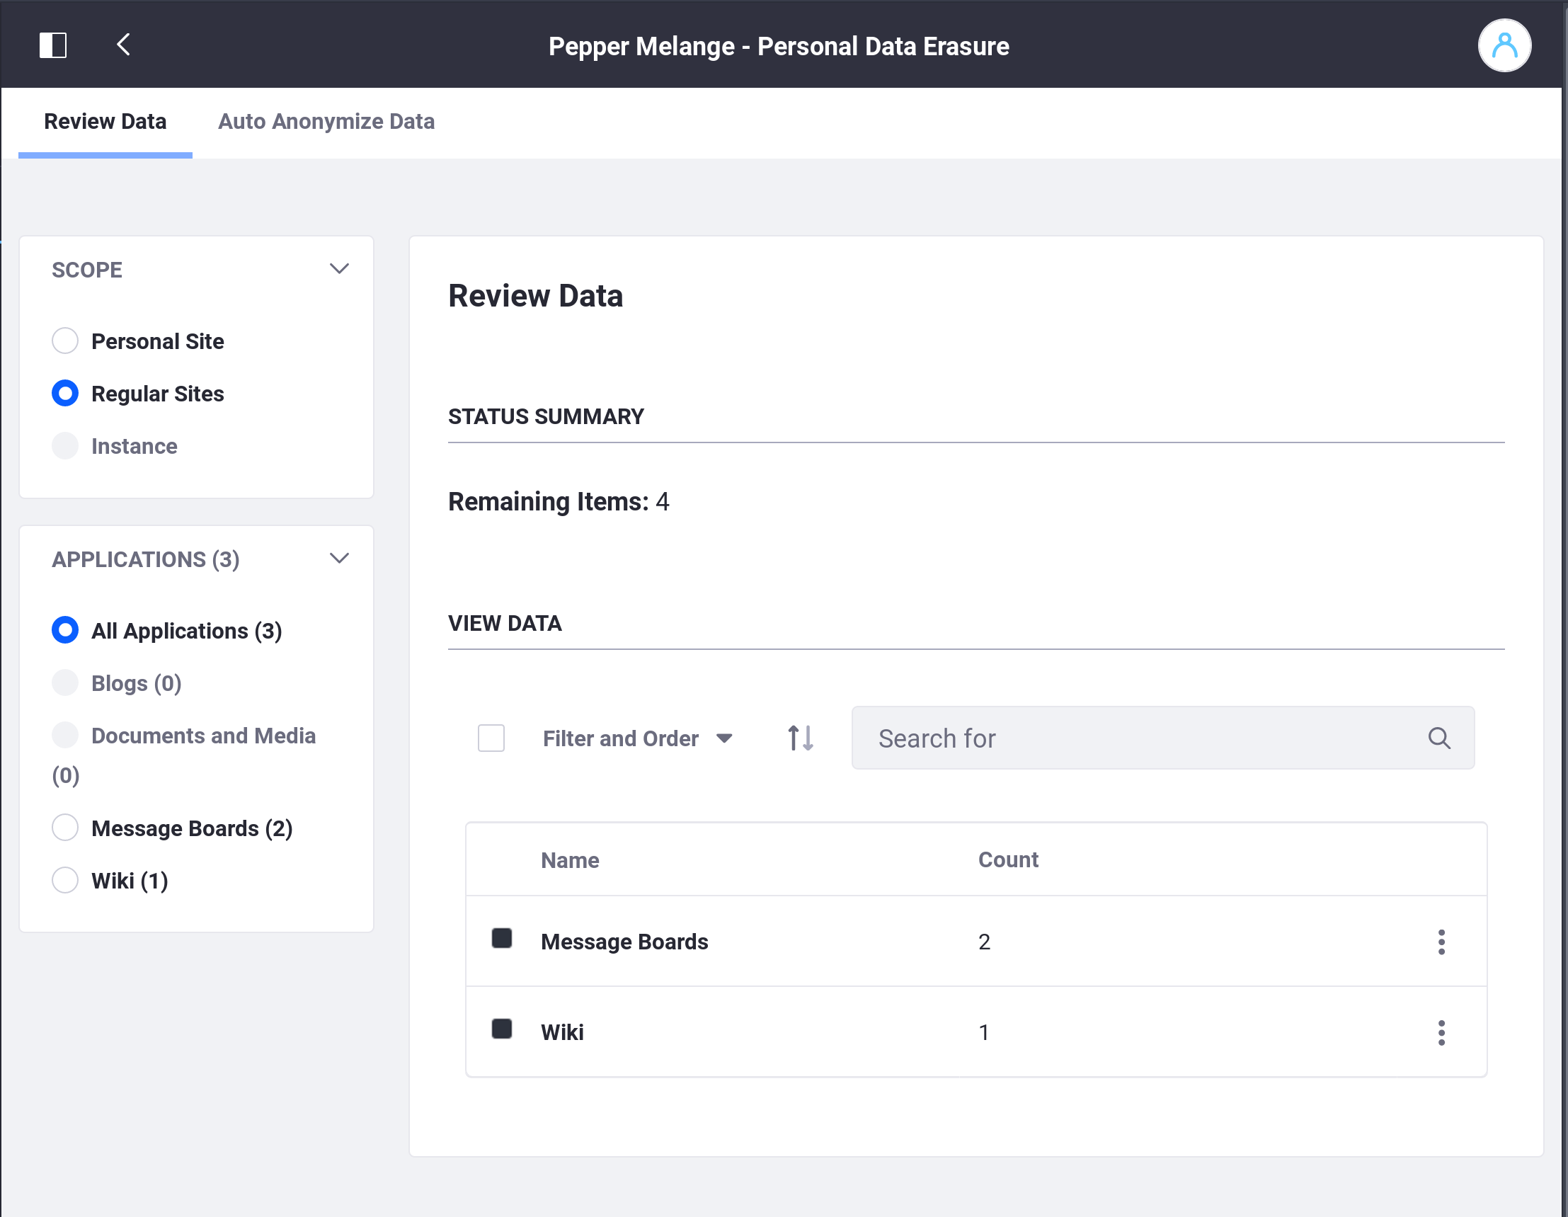Screen dimensions: 1568x1217
Task: Collapse the Scope panel chevron
Action: click(339, 269)
